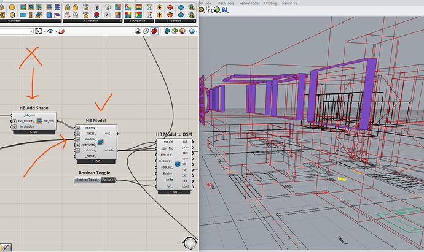
Task: Toggle preview of selected objects only
Action: 167,31
